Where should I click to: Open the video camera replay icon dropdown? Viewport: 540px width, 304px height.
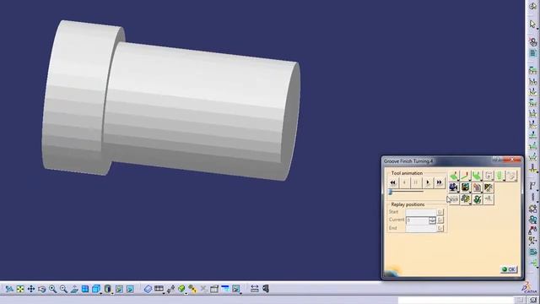[x=454, y=187]
